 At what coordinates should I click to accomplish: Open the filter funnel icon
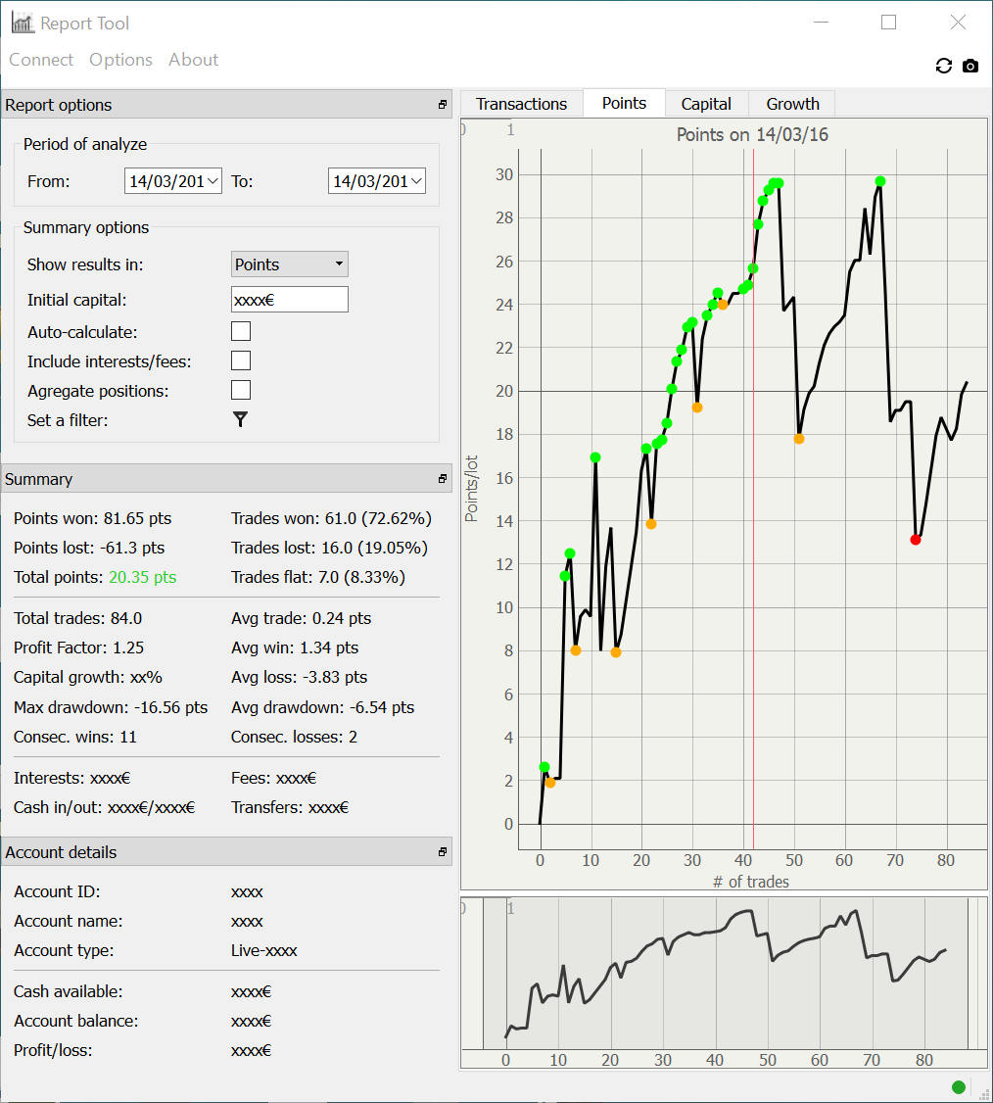coord(241,420)
